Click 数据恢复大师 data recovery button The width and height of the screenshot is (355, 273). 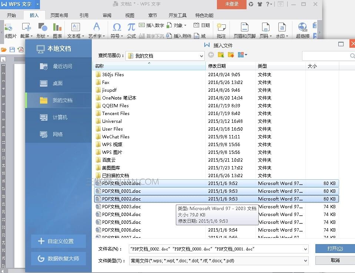click(58, 259)
